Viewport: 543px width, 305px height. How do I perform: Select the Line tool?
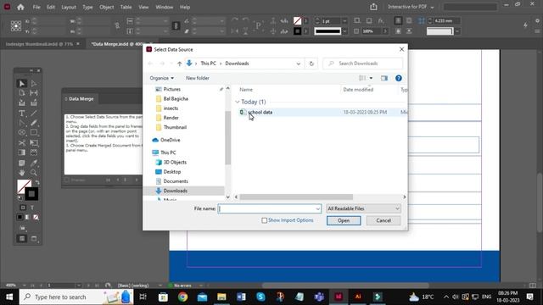34,113
